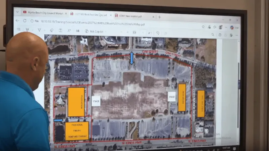Close the Rock Fest Site Map pdf tab
The image size is (269, 151).
(111, 15)
